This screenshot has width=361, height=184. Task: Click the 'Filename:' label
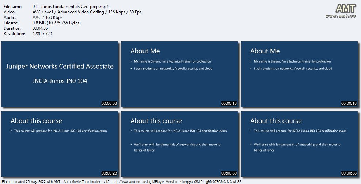point(13,7)
